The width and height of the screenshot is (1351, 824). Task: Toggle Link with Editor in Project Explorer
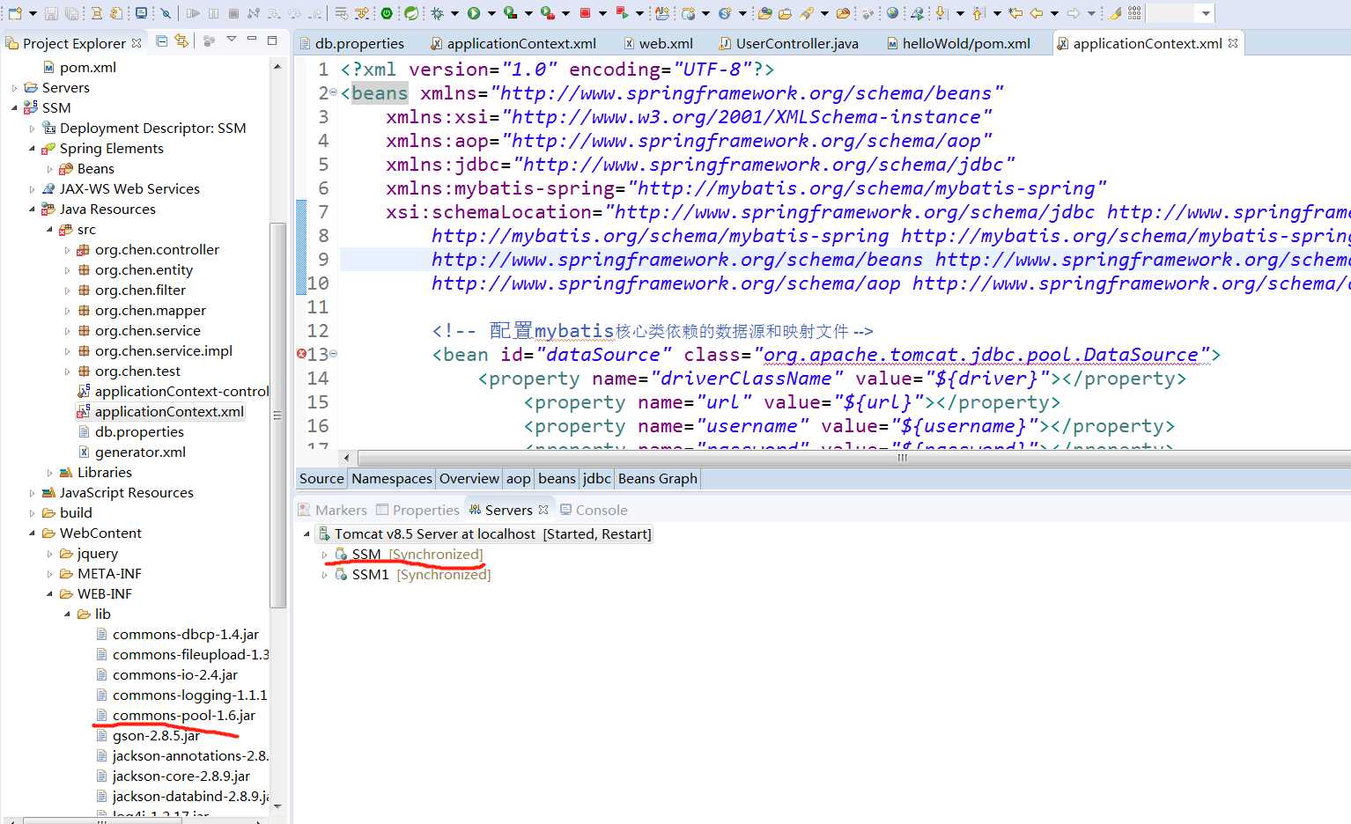coord(181,40)
